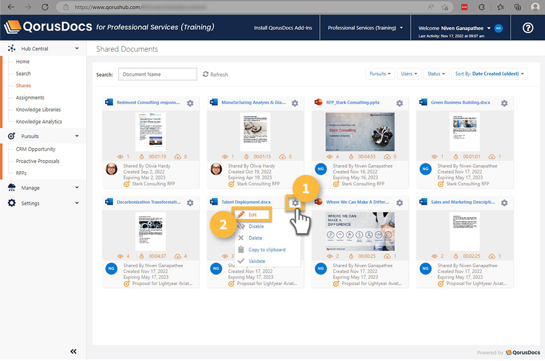Expand the Pursuits filter dropdown
Image resolution: width=545 pixels, height=361 pixels.
click(380, 74)
